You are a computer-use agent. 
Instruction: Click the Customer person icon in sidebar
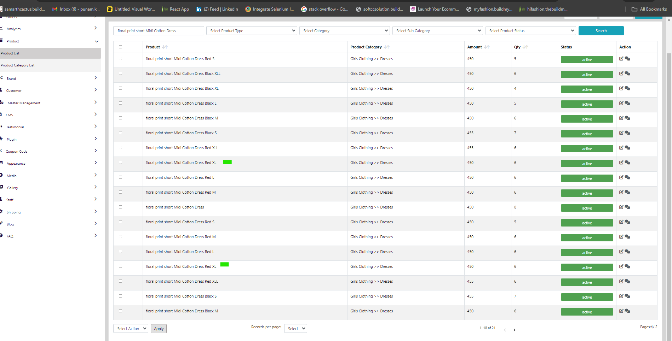pyautogui.click(x=1, y=90)
